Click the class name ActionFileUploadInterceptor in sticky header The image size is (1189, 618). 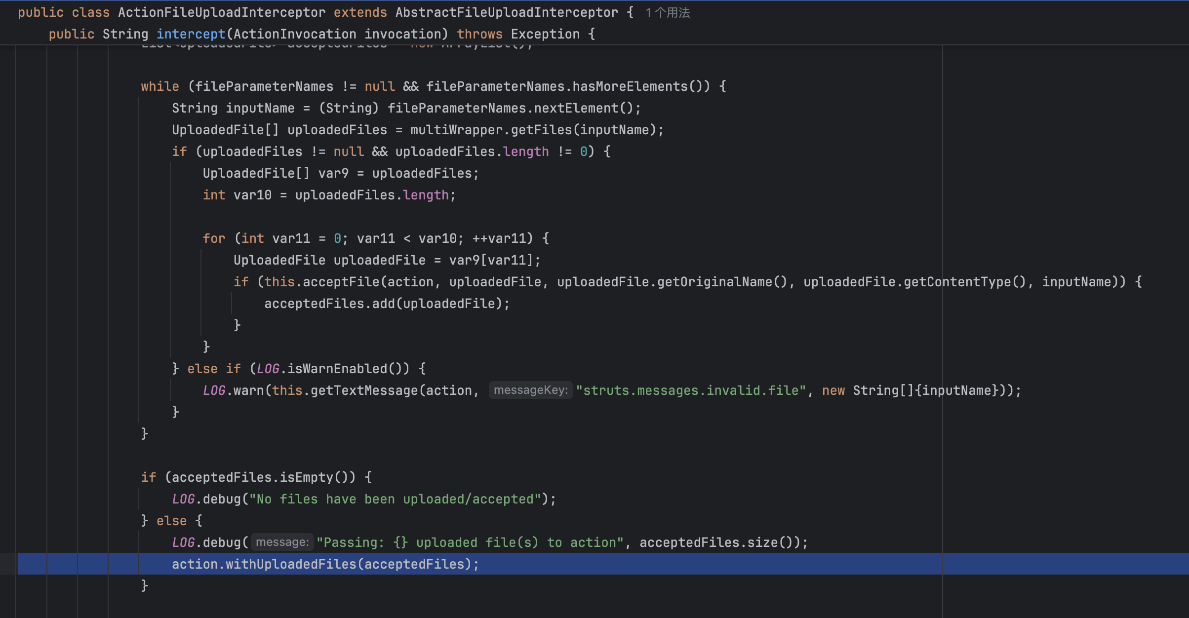[221, 12]
